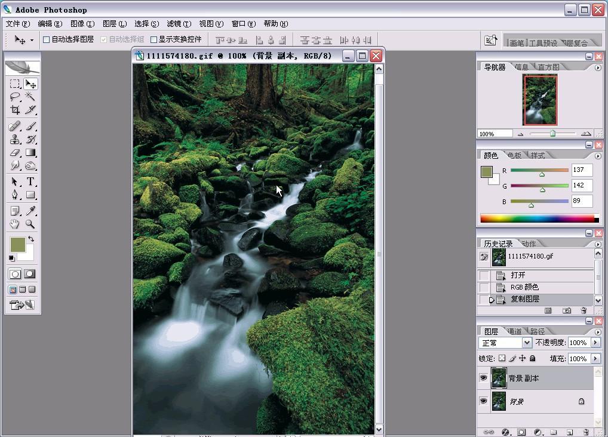Select the Brush tool
The width and height of the screenshot is (608, 437).
pyautogui.click(x=30, y=126)
